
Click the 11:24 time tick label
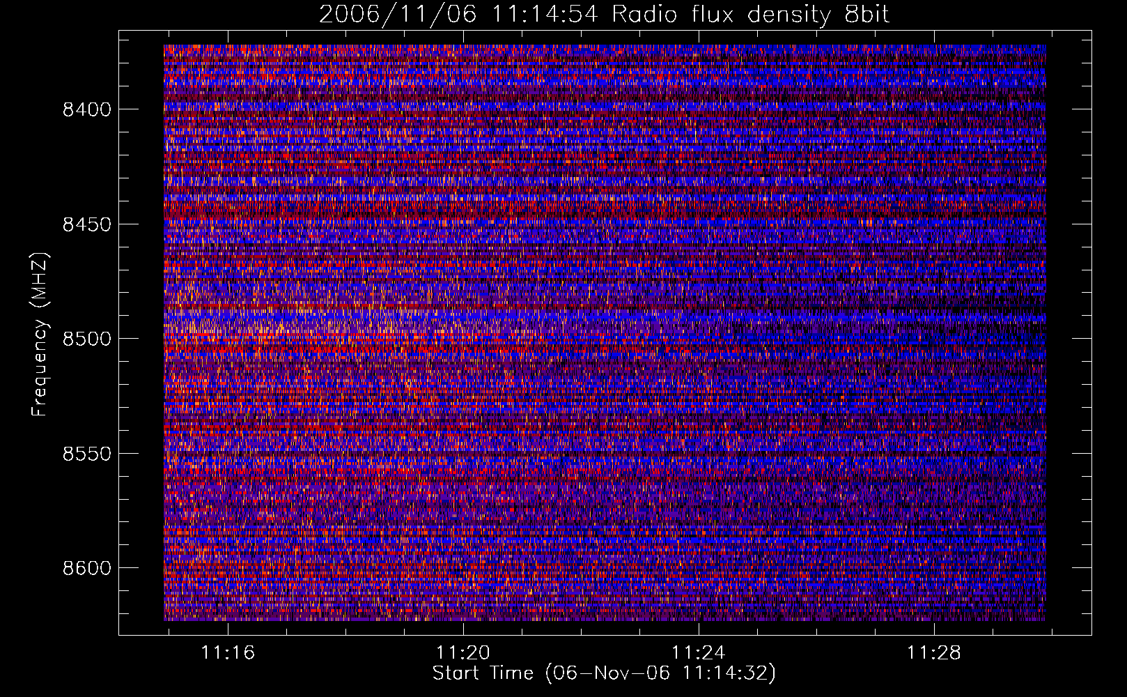[698, 653]
